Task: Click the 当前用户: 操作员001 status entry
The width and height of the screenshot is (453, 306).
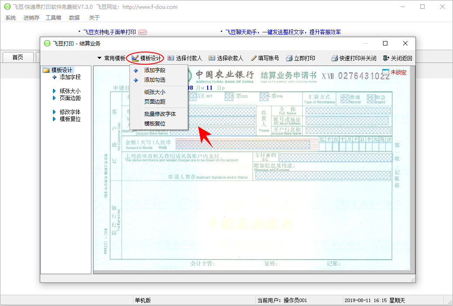Action: (x=282, y=300)
